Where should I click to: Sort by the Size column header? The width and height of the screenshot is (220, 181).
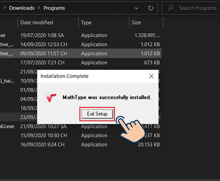click(136, 23)
